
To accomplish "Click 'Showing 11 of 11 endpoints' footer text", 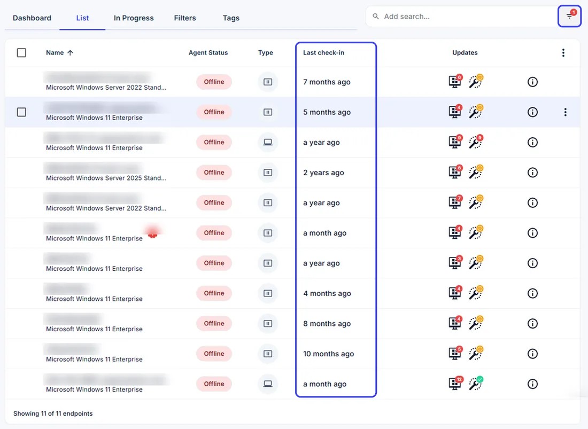I will pos(53,414).
